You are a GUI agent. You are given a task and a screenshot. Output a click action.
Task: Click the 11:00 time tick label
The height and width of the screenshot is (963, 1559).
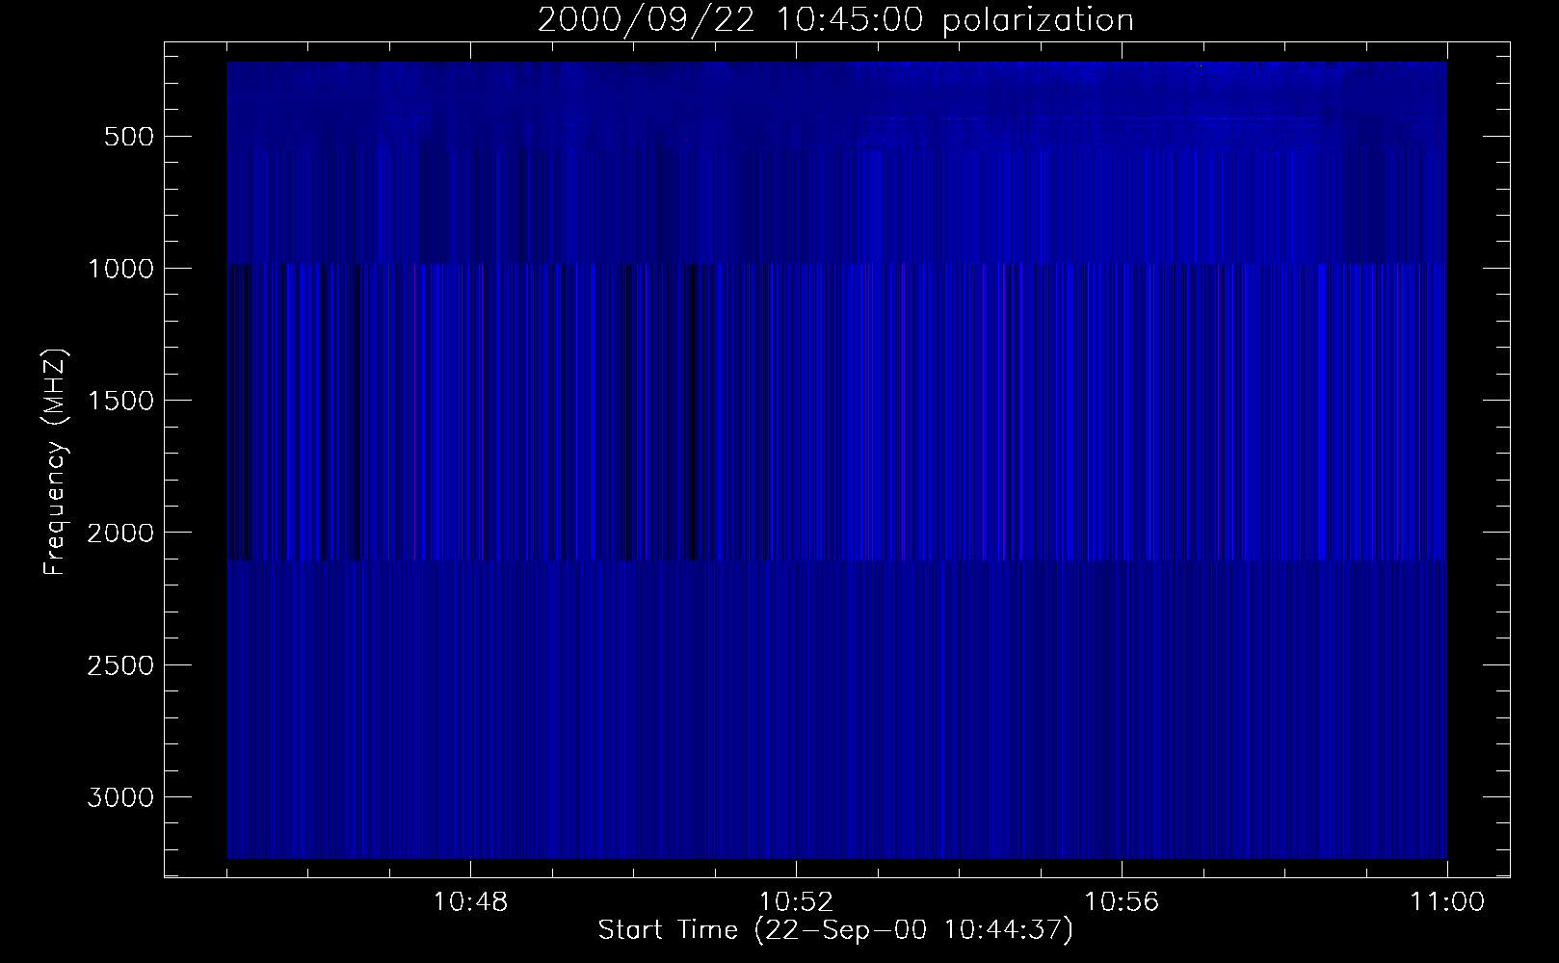(x=1446, y=902)
